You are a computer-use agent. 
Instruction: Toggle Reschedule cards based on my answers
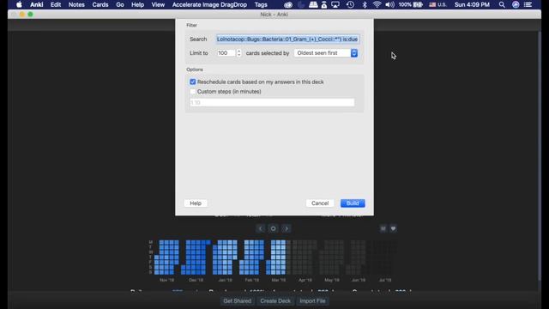pyautogui.click(x=192, y=82)
